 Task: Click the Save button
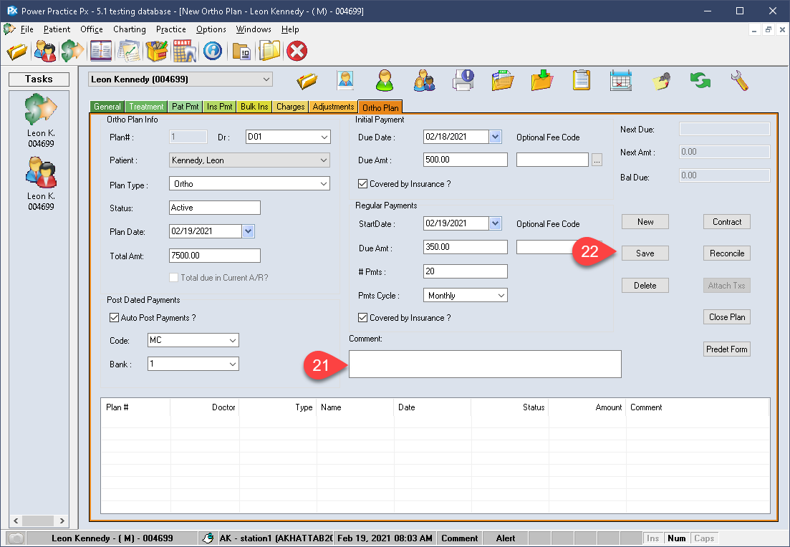coord(645,253)
